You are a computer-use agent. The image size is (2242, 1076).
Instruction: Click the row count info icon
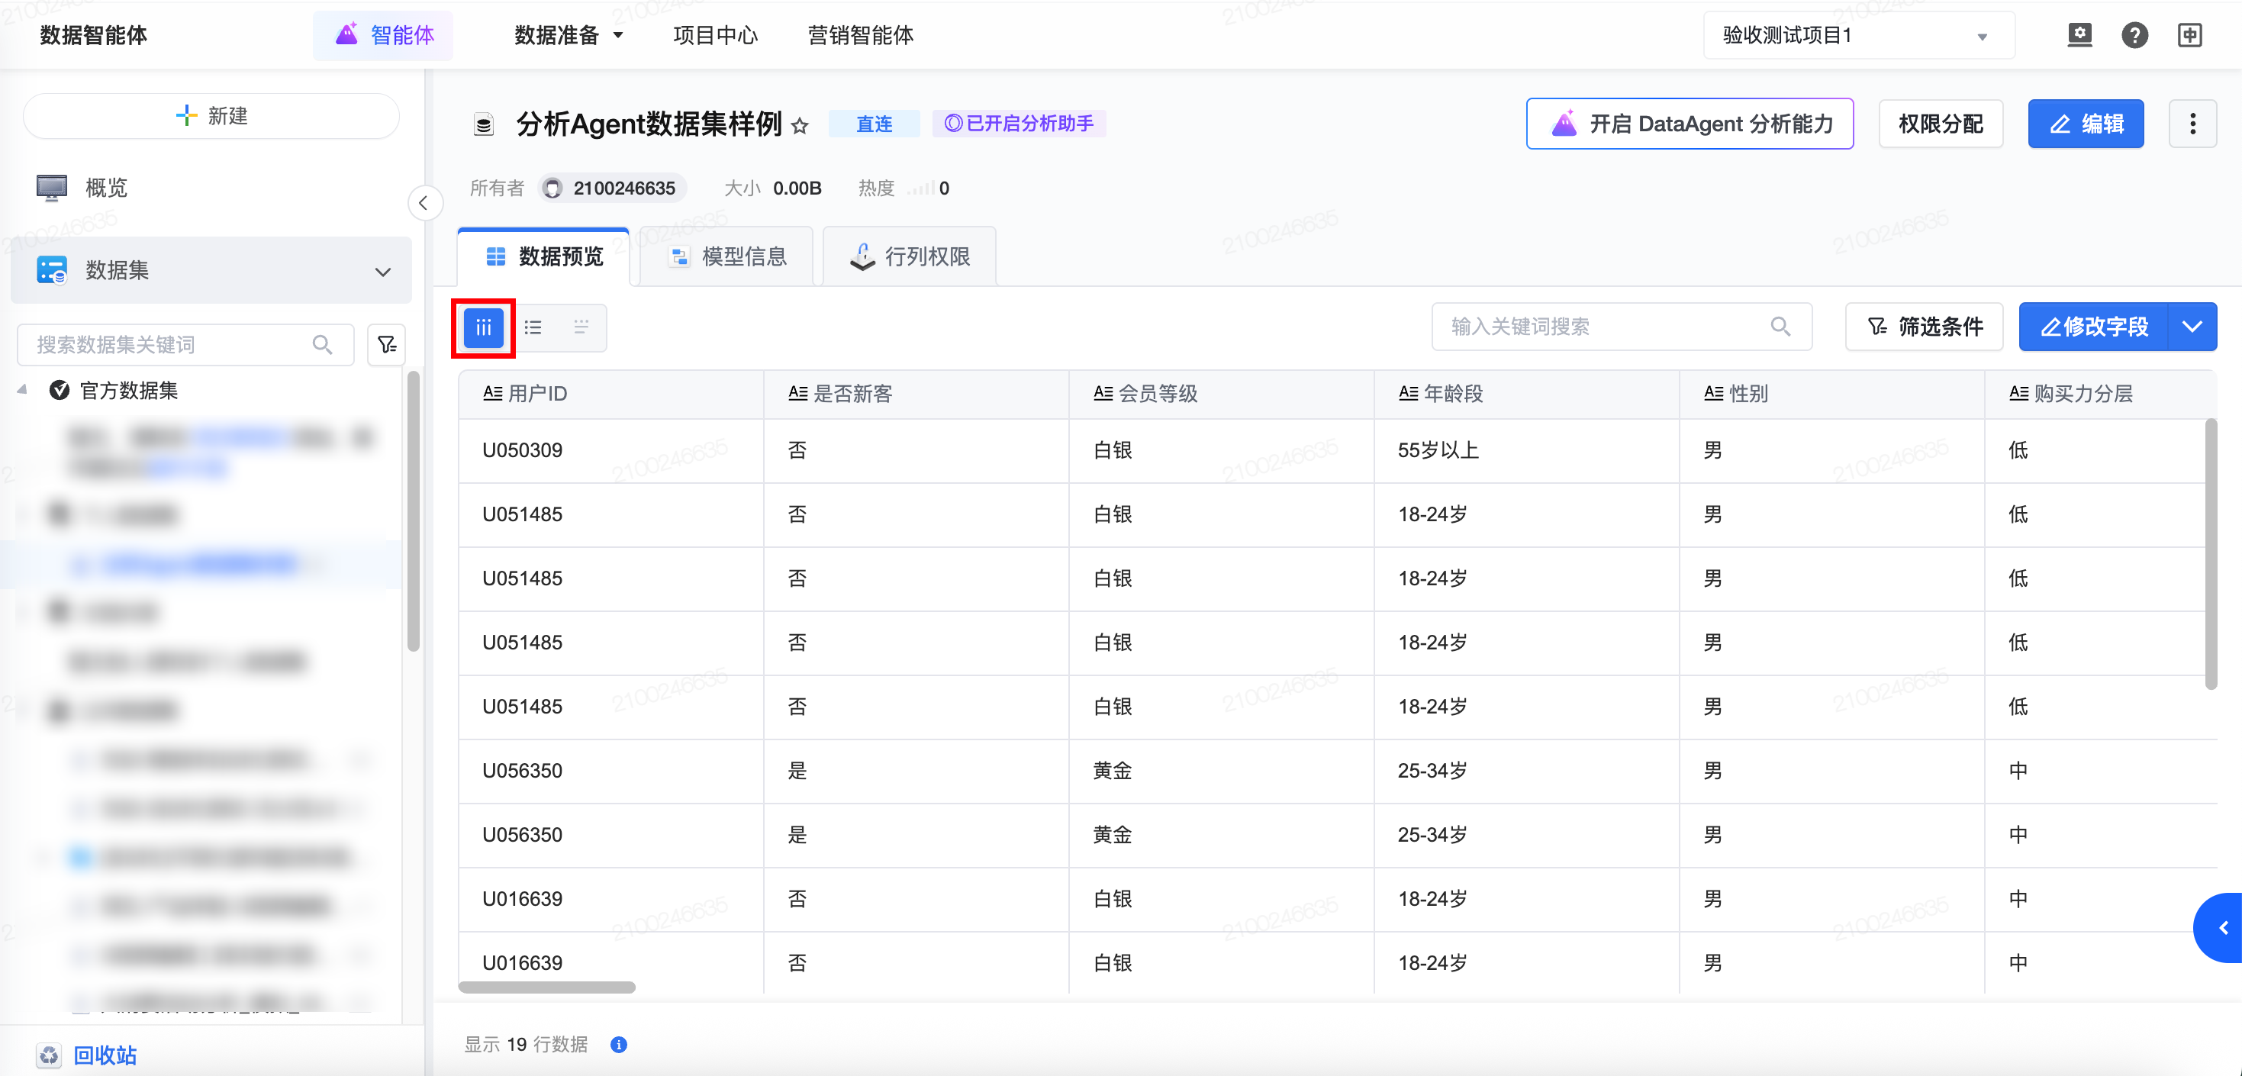pyautogui.click(x=619, y=1044)
